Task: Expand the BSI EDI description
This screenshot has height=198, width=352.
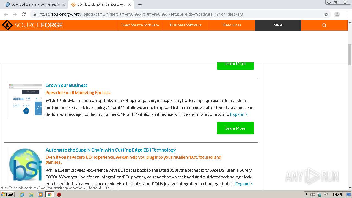Action: click(x=244, y=184)
